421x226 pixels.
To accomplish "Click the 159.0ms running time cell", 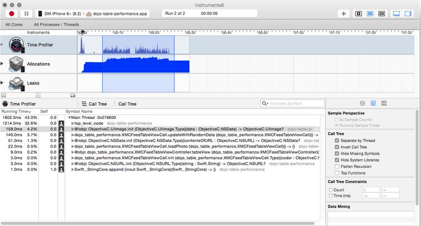I will (x=14, y=129).
